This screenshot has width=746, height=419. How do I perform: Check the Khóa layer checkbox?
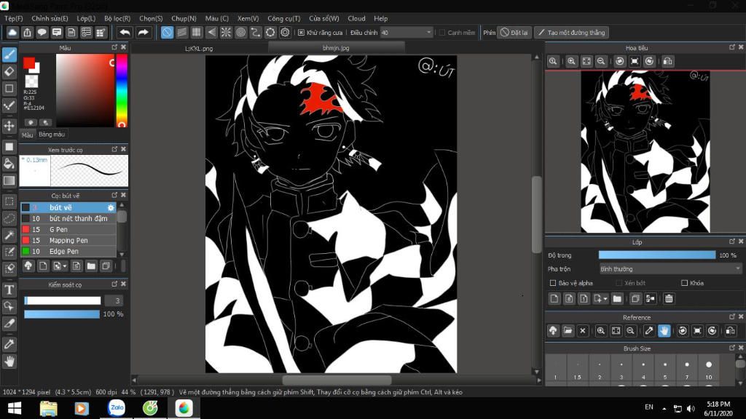(684, 283)
